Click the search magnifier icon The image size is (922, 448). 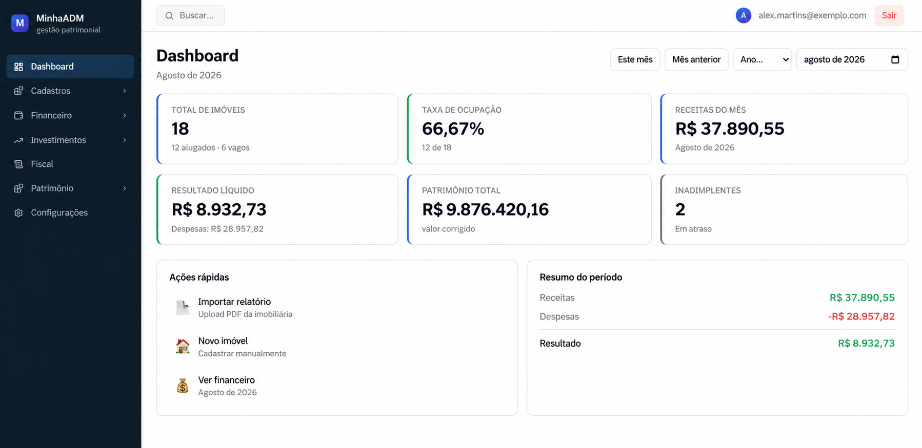click(x=169, y=16)
